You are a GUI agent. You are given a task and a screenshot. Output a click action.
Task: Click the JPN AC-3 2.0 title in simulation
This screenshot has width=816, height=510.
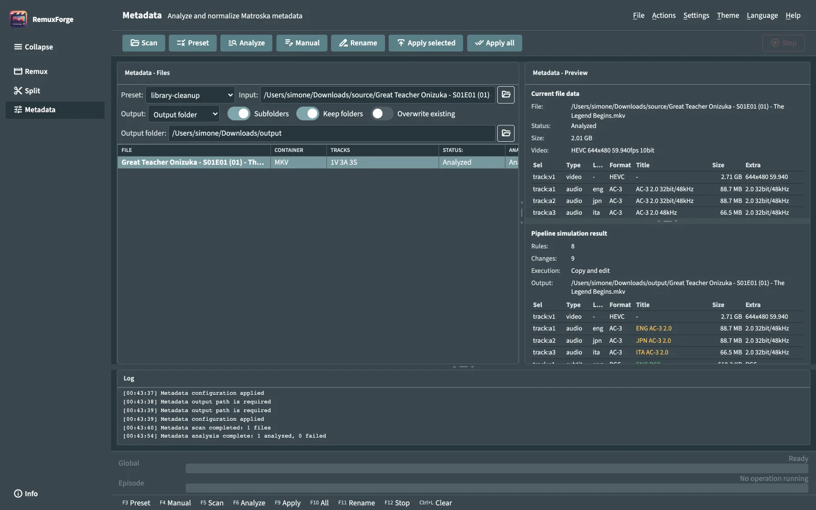point(653,341)
